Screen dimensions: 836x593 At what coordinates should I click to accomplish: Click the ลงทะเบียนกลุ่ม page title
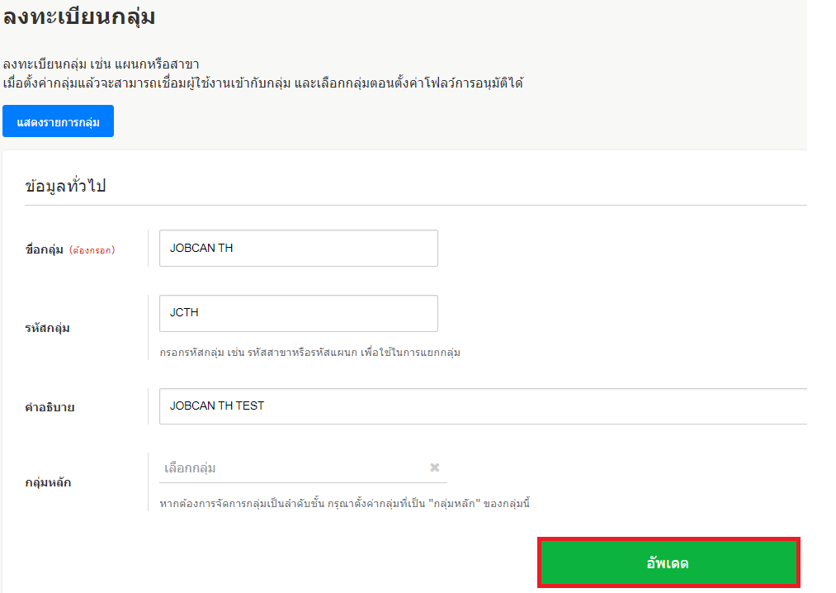coord(79,17)
